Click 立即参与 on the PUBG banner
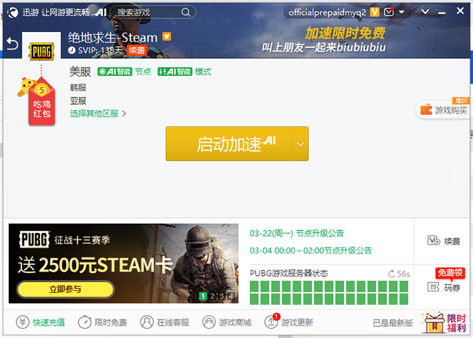473x338 pixels. (x=66, y=289)
